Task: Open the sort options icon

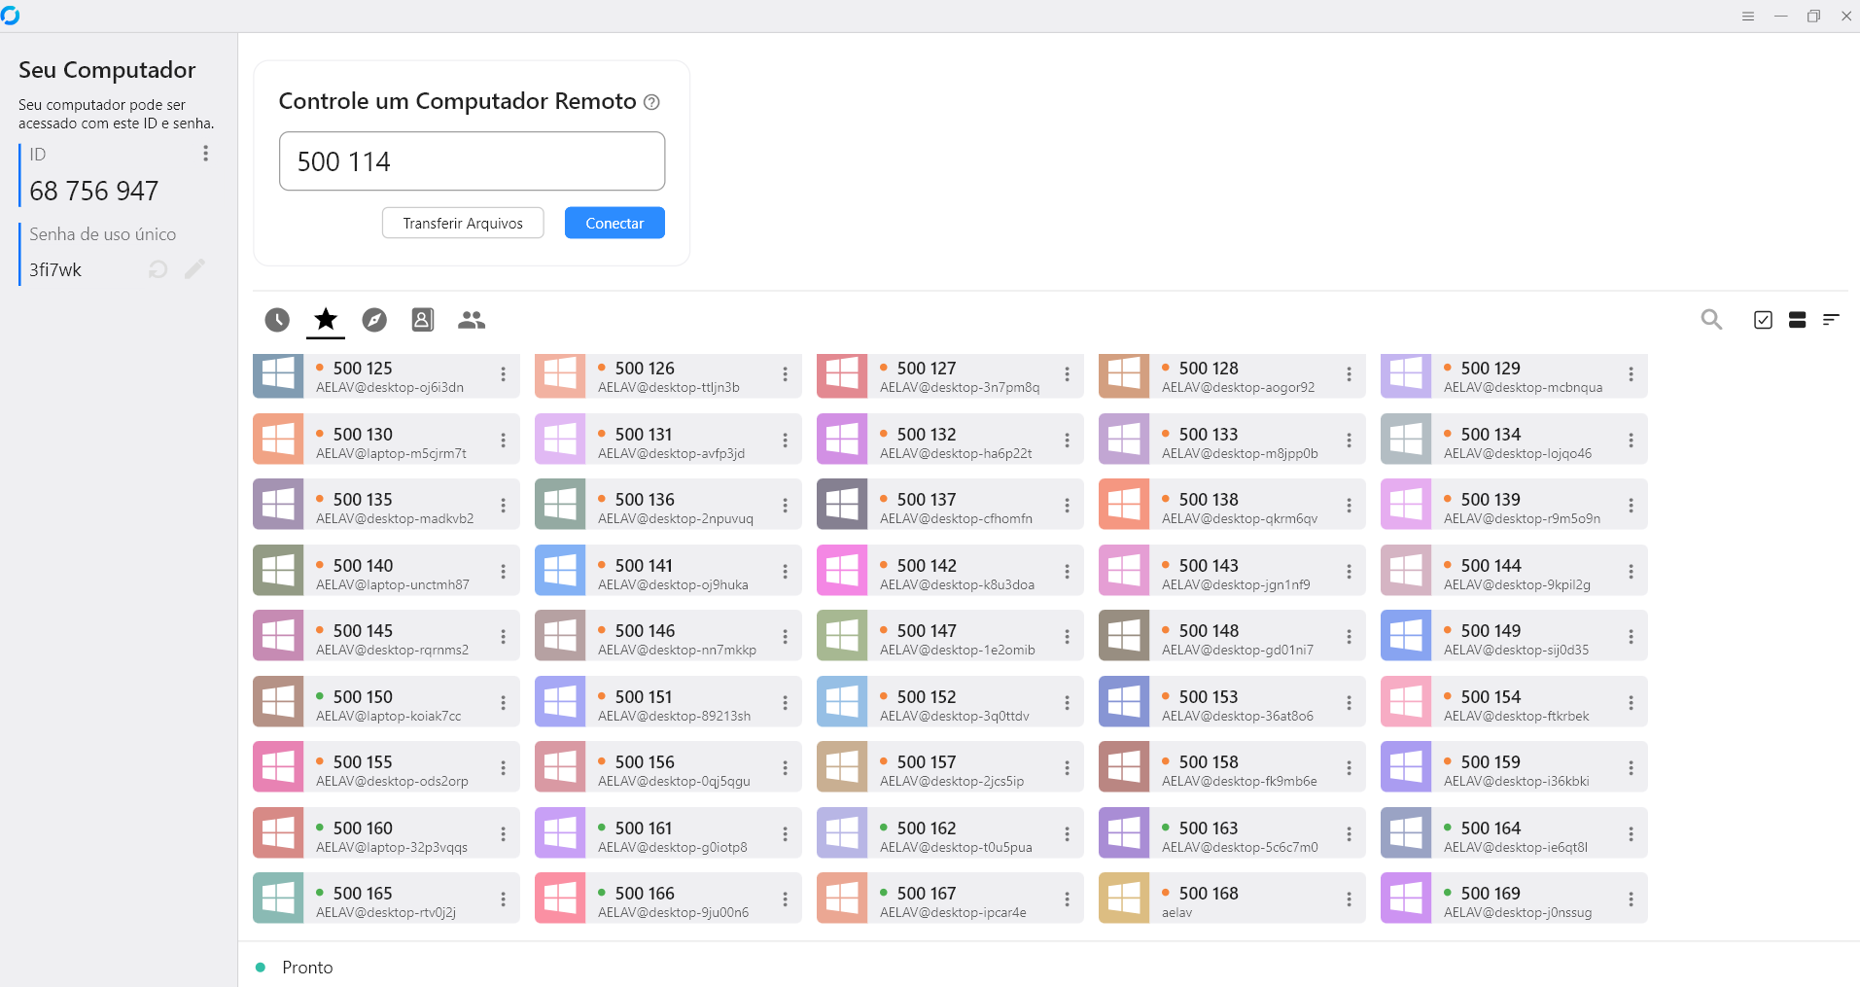Action: tap(1831, 320)
